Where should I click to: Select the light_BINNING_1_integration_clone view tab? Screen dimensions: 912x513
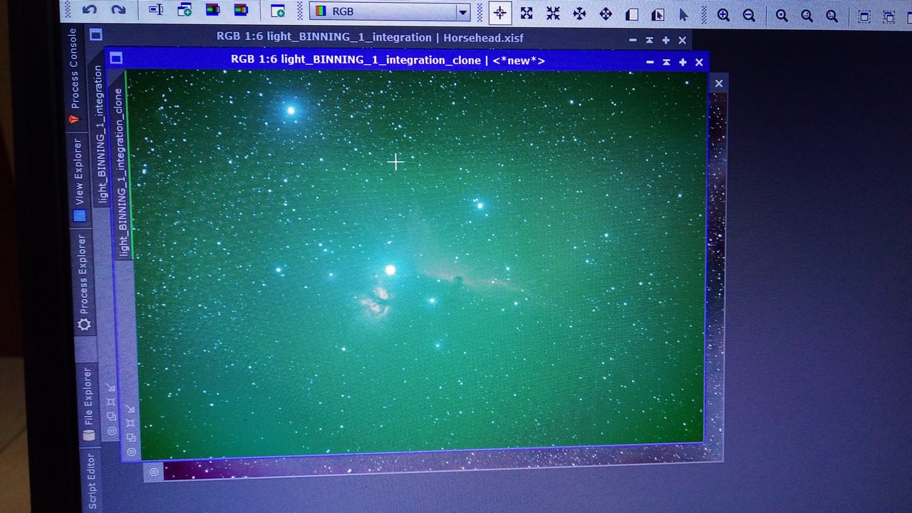click(123, 171)
